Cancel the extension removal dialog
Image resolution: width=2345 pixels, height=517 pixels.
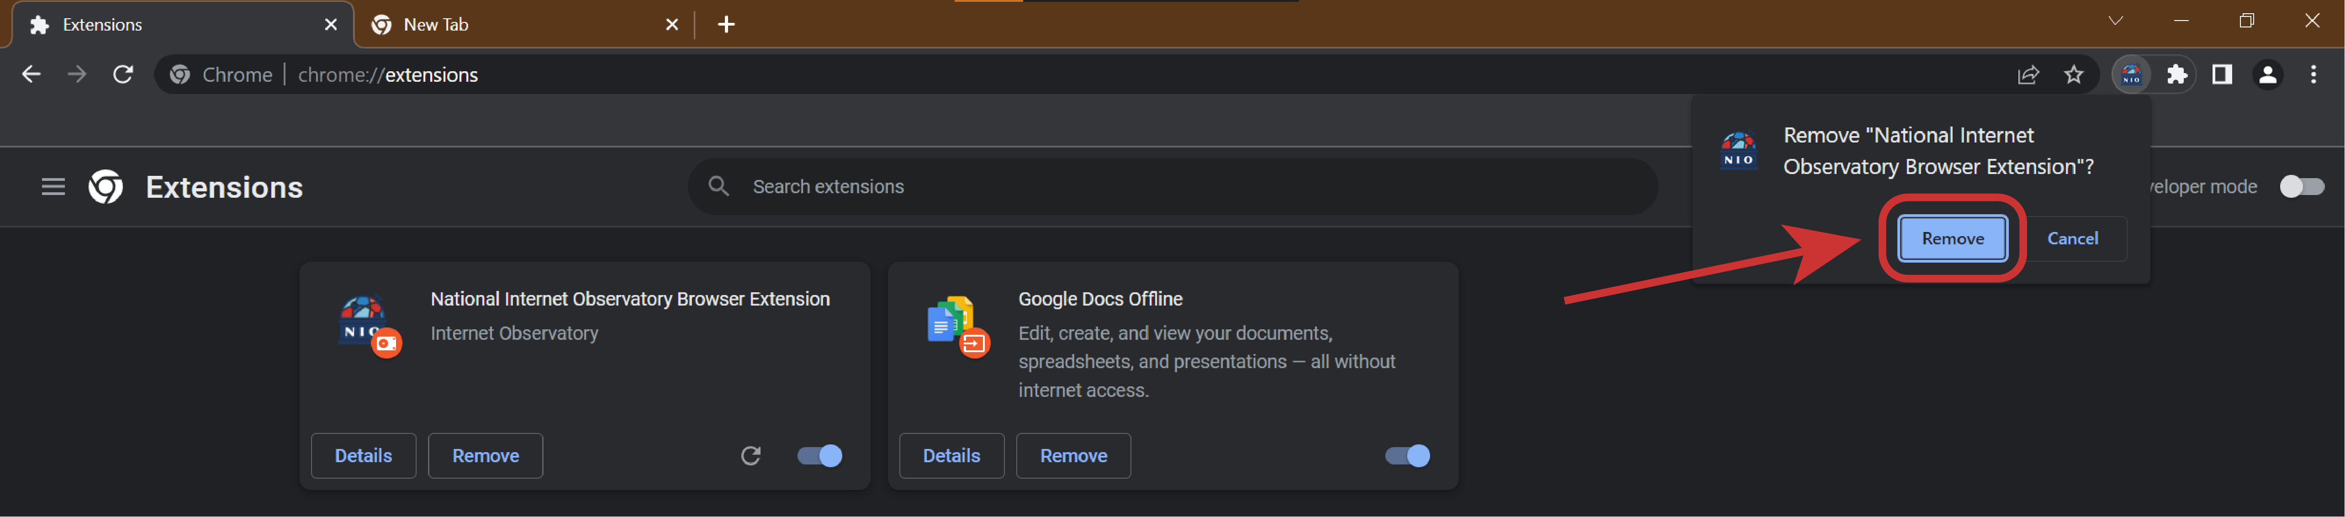coord(2072,238)
